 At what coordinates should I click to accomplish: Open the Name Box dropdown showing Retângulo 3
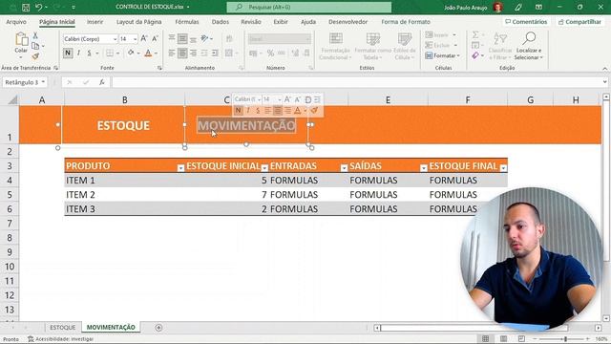[x=43, y=82]
